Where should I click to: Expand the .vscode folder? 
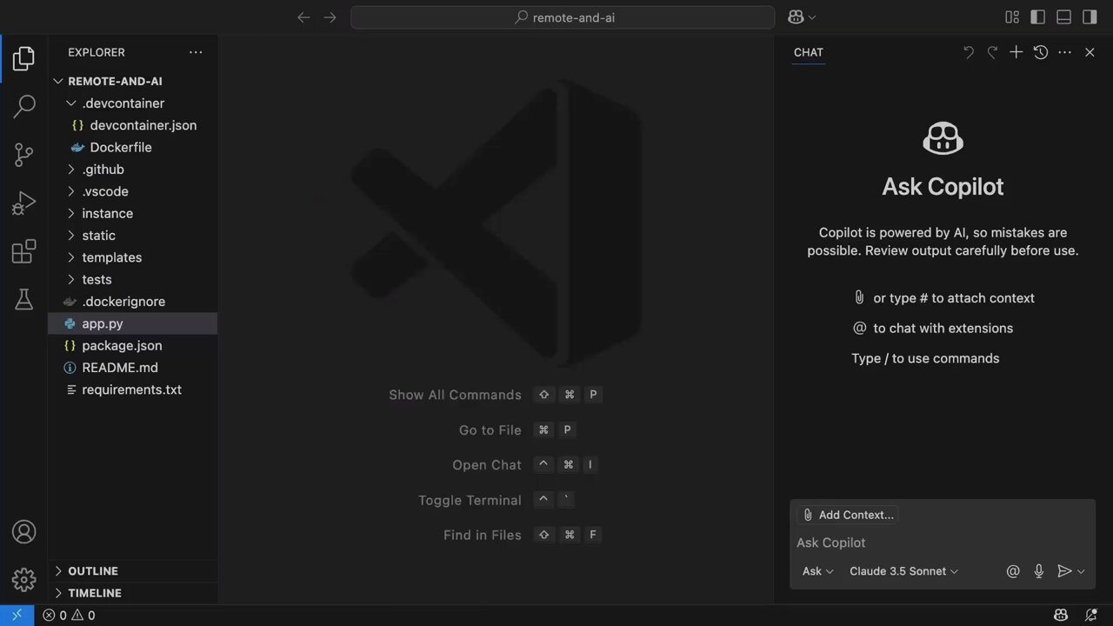[71, 191]
